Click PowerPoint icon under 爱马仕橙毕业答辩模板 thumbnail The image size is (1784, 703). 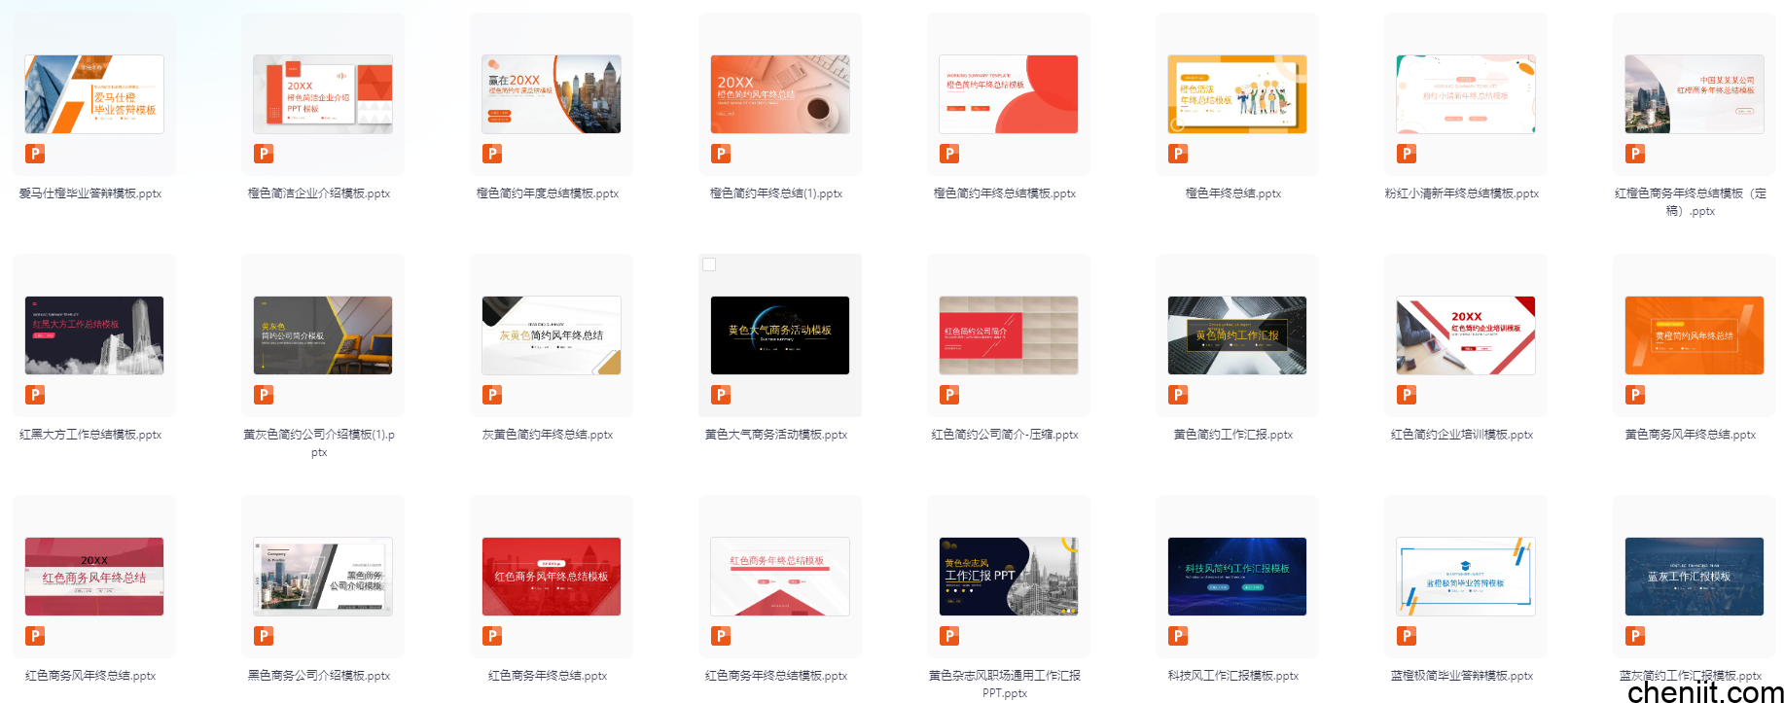[x=35, y=154]
